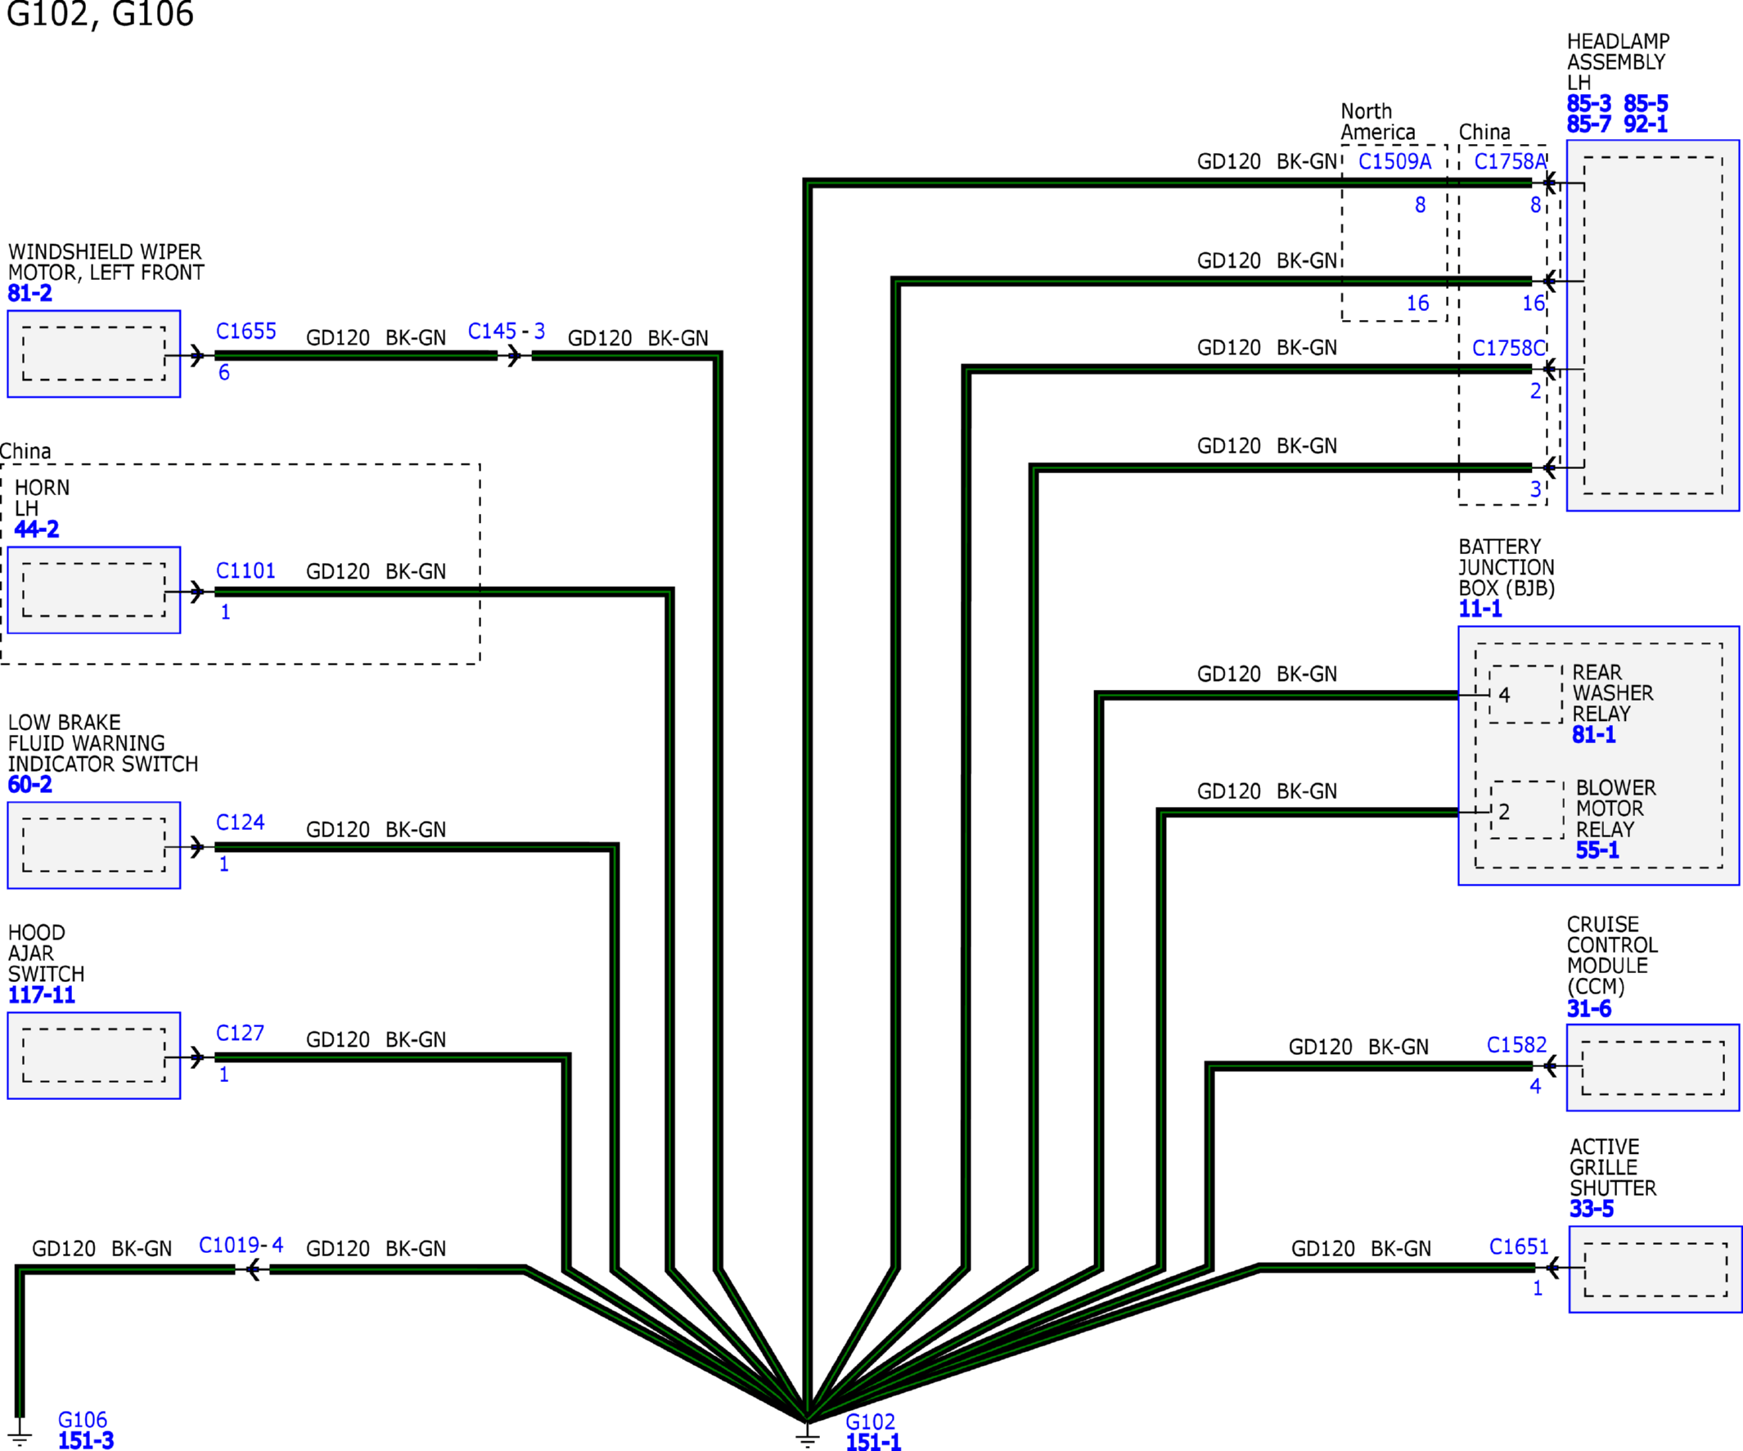1743x1451 pixels.
Task: Open the 31-6 cruise control module reference
Action: [x=1588, y=1008]
